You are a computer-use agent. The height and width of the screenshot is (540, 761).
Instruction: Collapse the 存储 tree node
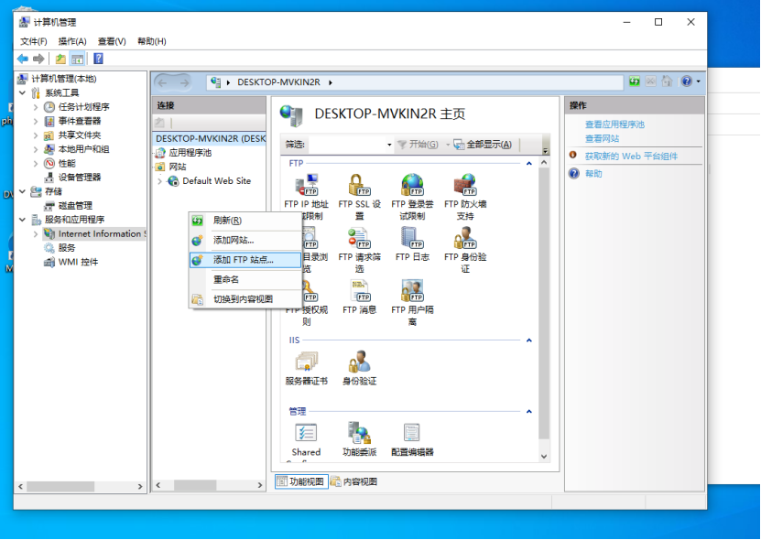[22, 191]
